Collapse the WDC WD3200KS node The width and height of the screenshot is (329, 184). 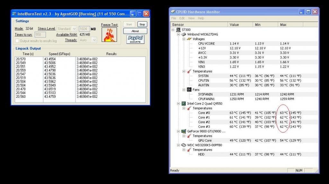coord(178,145)
